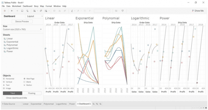Screen dimensions: 208x110
Task: Switch to the Polynomial sheet tab
Action: (x=48, y=104)
